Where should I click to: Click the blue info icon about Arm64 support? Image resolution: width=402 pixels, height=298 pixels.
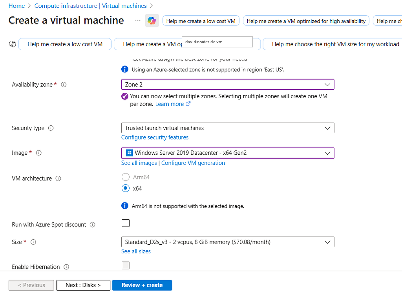[124, 206]
